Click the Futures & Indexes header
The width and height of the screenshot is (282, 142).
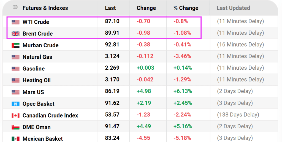coord(45,8)
